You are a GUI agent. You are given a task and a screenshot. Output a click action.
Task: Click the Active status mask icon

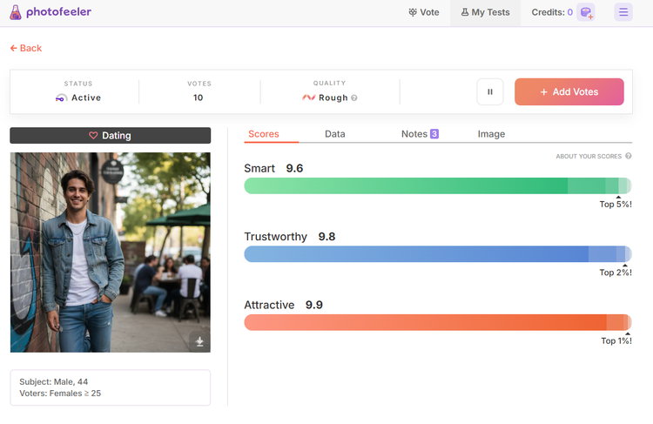coord(61,98)
